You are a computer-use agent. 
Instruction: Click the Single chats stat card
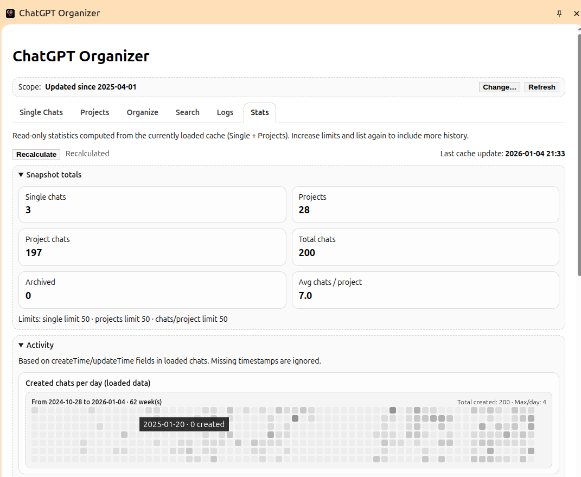(x=152, y=204)
